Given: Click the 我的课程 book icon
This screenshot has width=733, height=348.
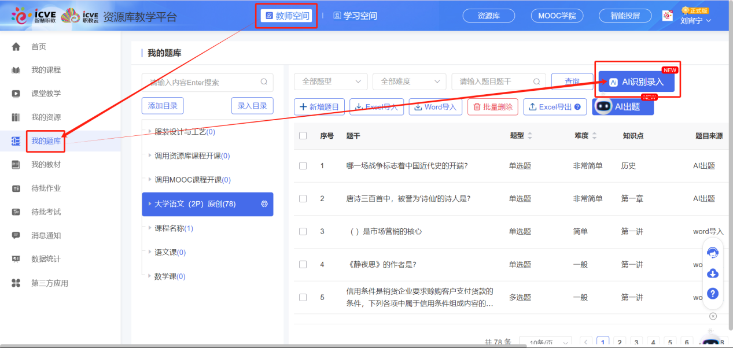Looking at the screenshot, I should [16, 71].
